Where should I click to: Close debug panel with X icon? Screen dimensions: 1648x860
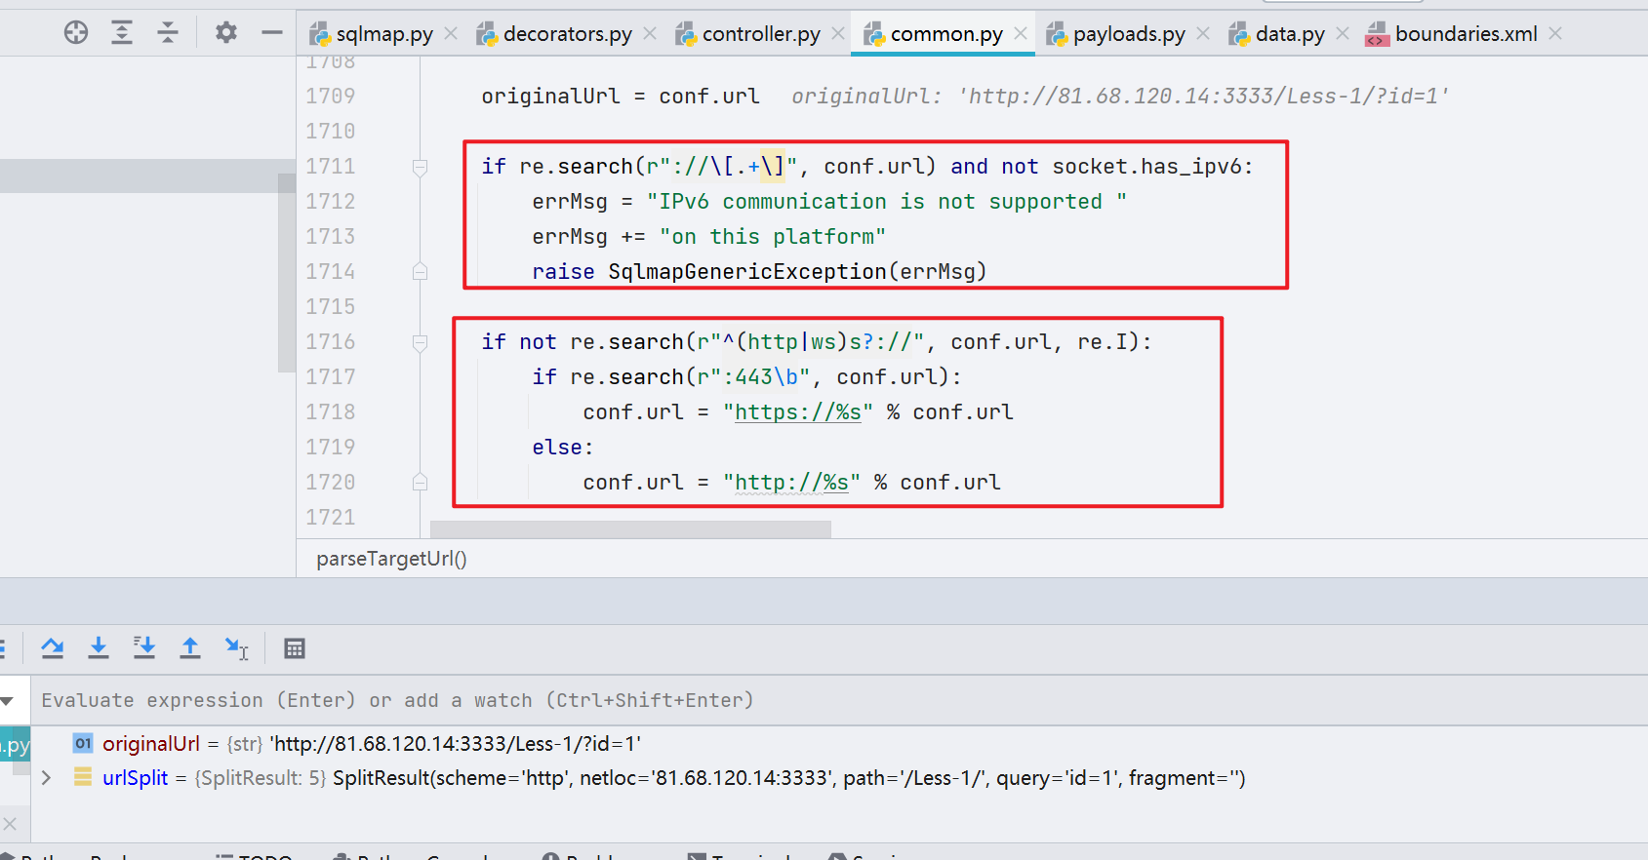[x=10, y=824]
